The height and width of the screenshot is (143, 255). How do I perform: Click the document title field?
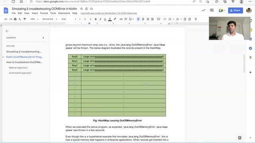(44, 9)
